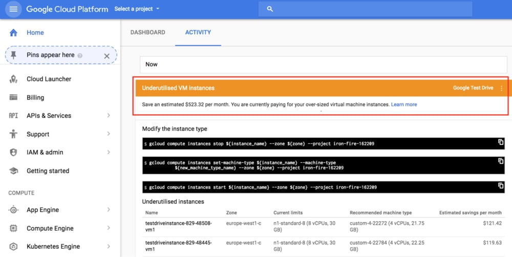Copy the gcloud set-machine-type command
The width and height of the screenshot is (512, 257).
(501, 161)
